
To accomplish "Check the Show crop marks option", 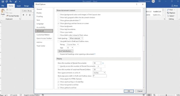I will [x=58, y=32].
